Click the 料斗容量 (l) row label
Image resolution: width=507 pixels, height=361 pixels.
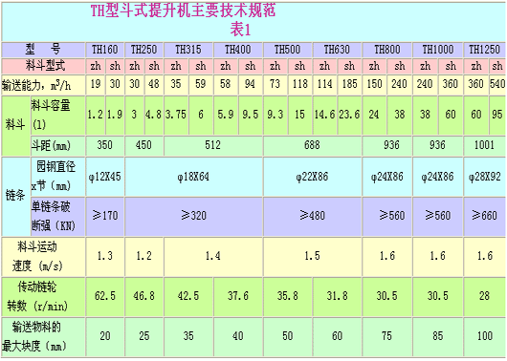tap(57, 115)
